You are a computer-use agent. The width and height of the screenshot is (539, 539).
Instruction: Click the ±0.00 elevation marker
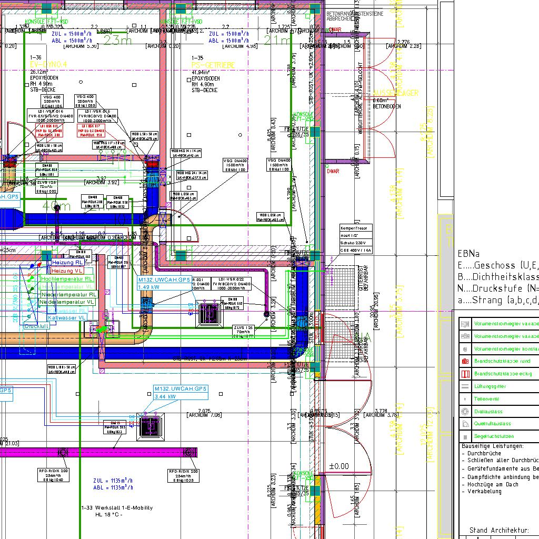point(339,466)
